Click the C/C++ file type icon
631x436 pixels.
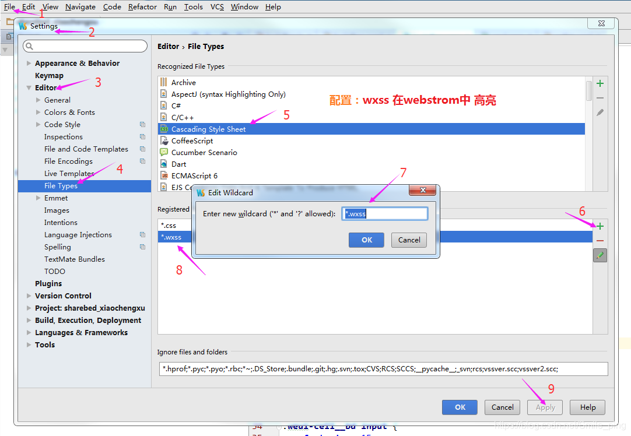[x=163, y=117]
